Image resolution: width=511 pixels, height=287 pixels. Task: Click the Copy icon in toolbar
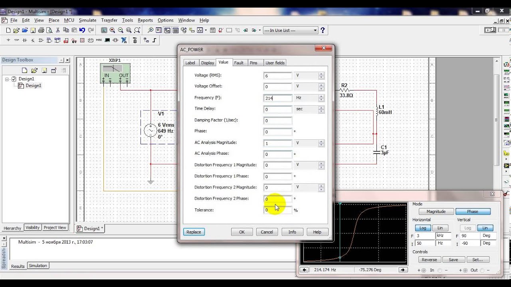pyautogui.click(x=66, y=30)
